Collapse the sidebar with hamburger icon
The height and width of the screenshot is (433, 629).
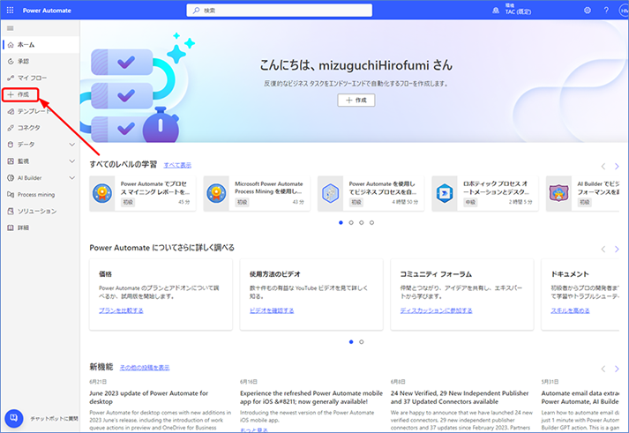pyautogui.click(x=11, y=28)
